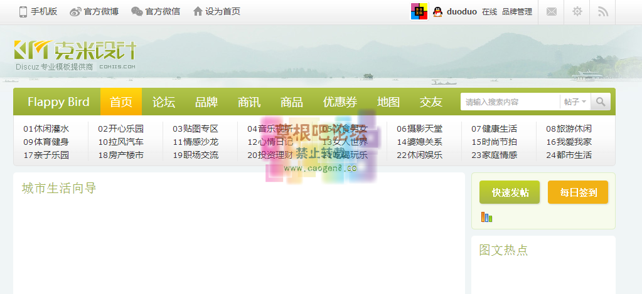
Task: Open Flappy Bird in the nav bar
Action: (x=58, y=102)
